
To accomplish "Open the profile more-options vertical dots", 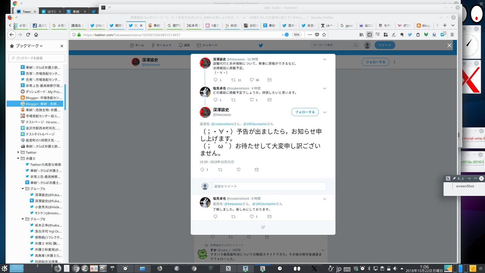I will coord(394,62).
